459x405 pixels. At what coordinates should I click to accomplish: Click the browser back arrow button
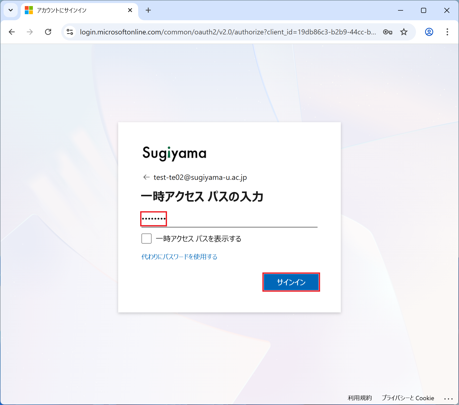click(12, 32)
